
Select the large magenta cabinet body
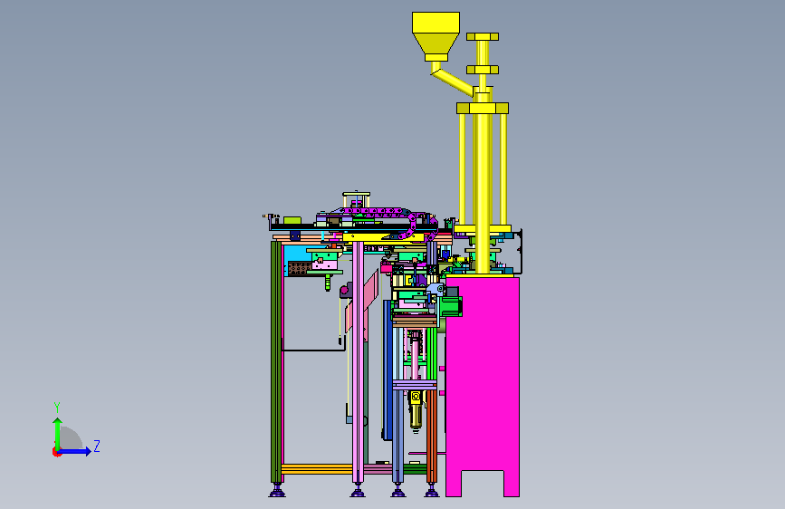pyautogui.click(x=482, y=386)
